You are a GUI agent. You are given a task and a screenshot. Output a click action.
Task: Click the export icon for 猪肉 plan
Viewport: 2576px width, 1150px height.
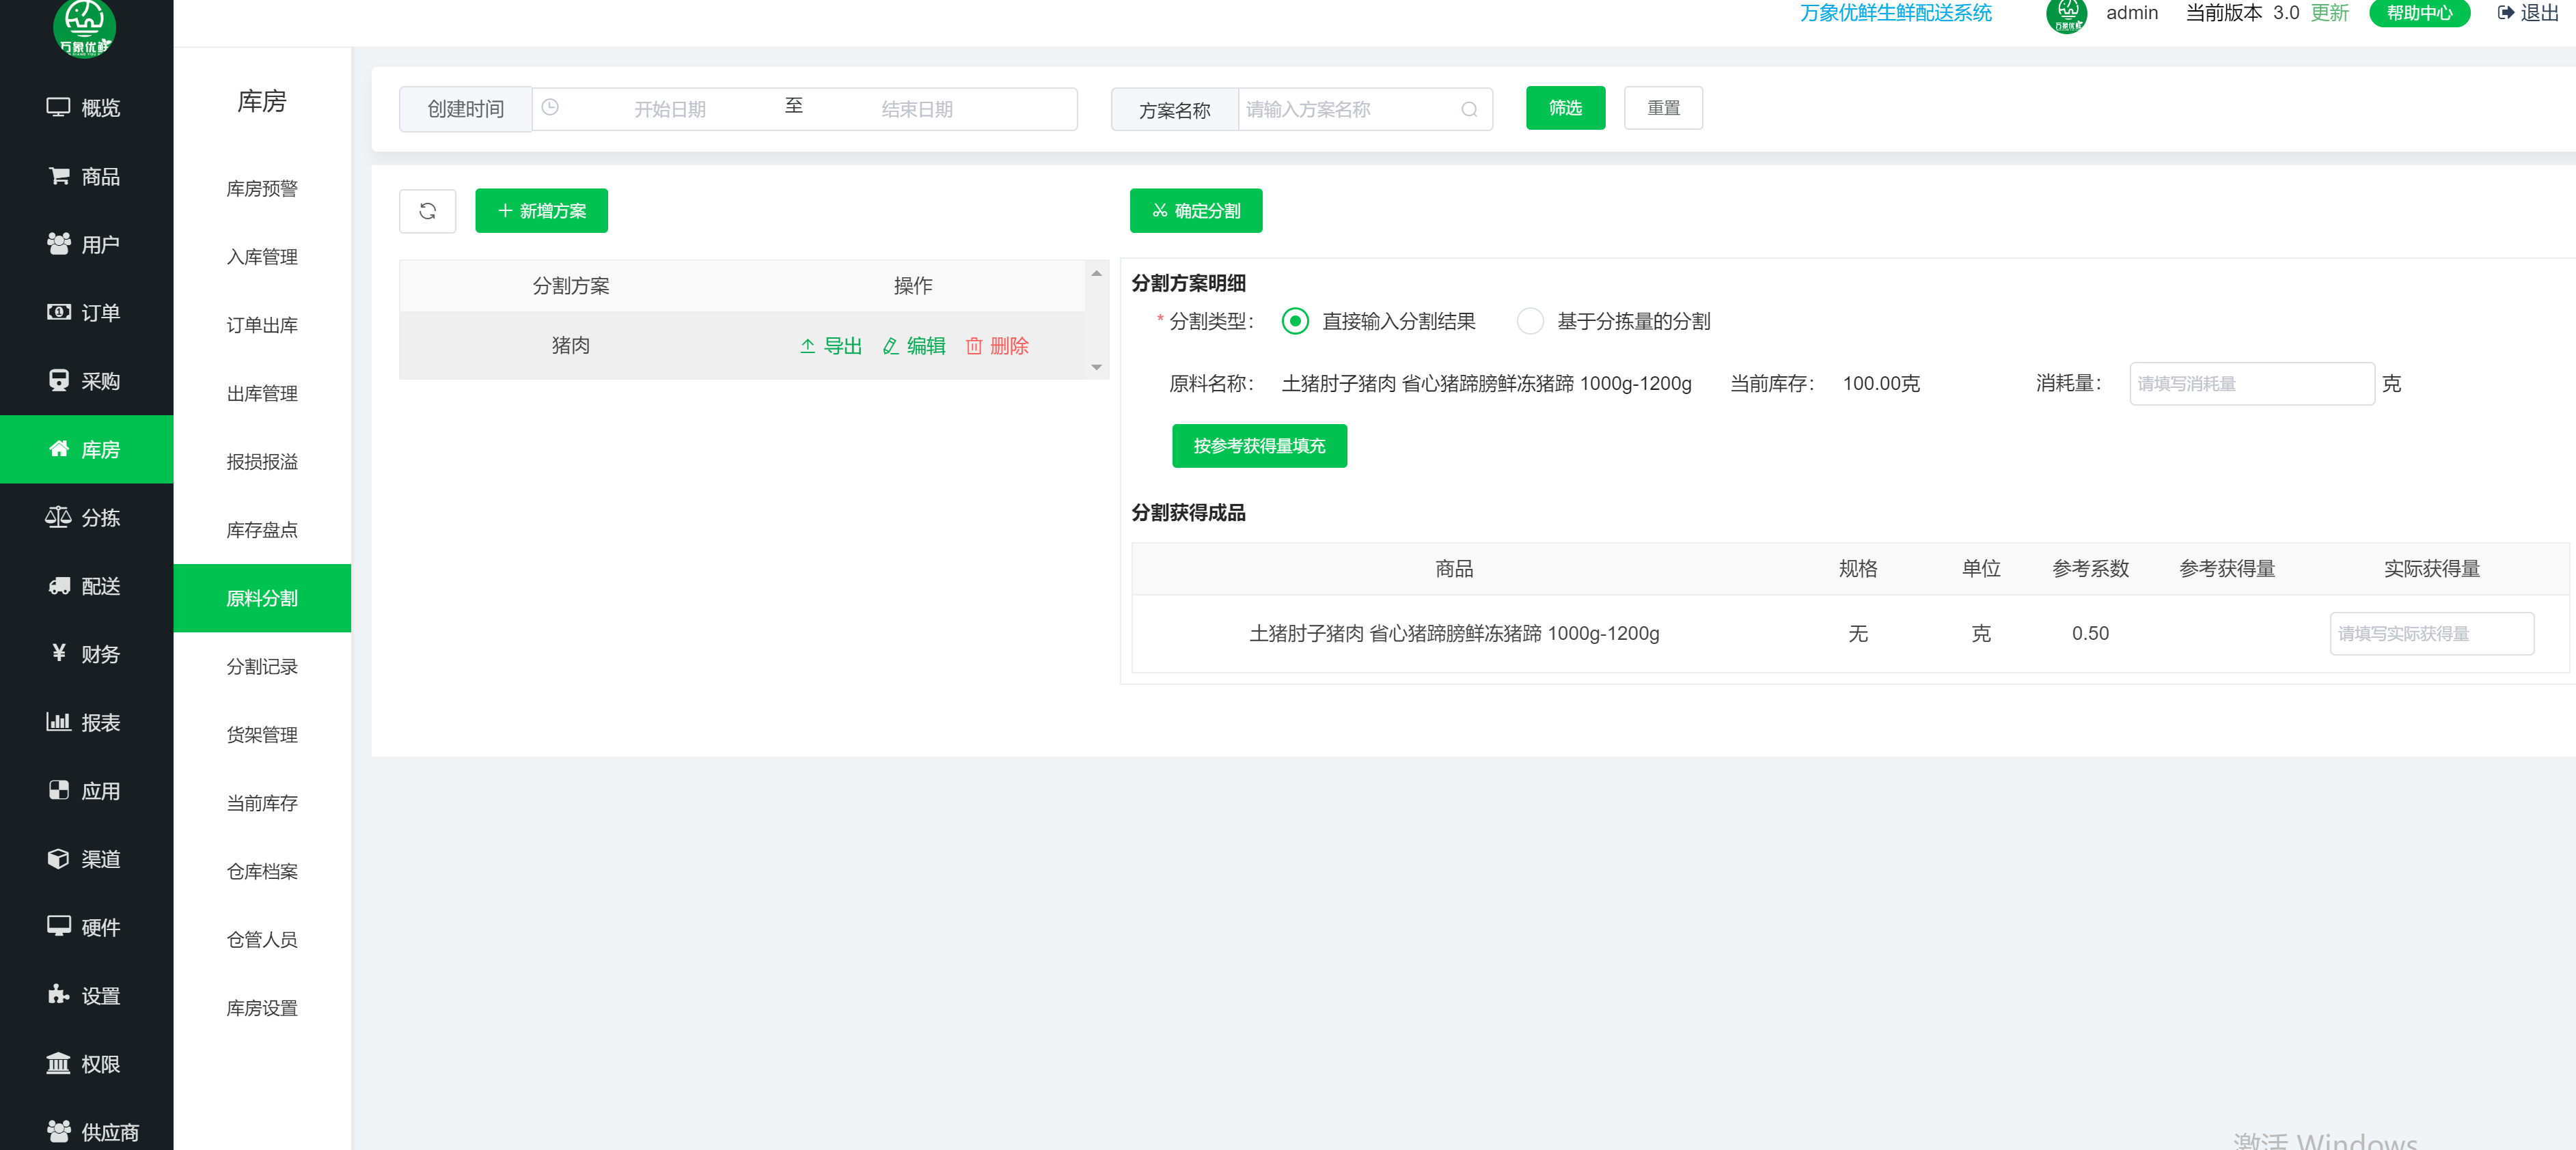807,346
